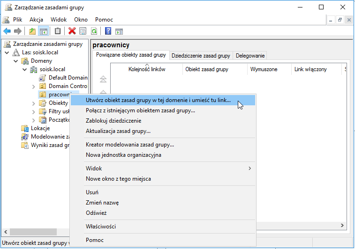Choose Nowa jednostka organizacyjna
This screenshot has width=355, height=249.
[163, 155]
